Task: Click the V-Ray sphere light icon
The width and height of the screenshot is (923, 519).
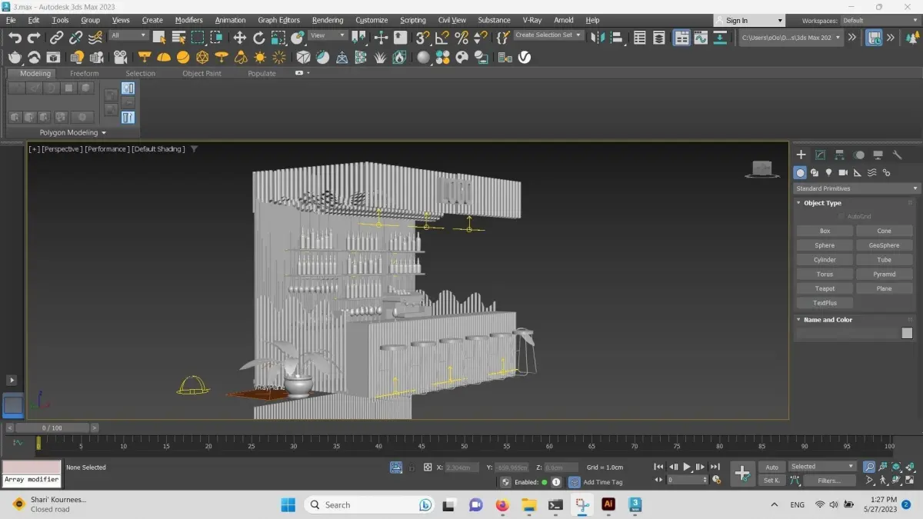Action: pos(183,57)
